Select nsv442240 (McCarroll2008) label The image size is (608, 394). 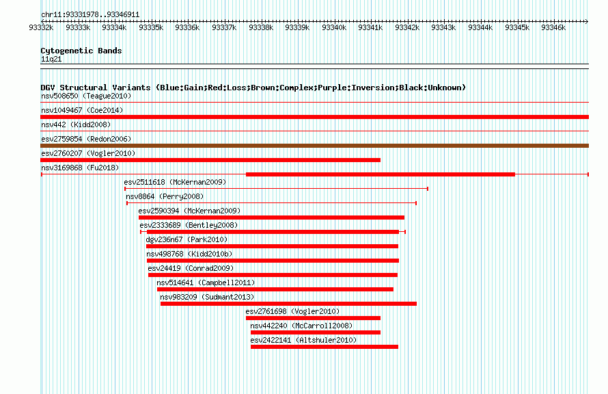301,326
